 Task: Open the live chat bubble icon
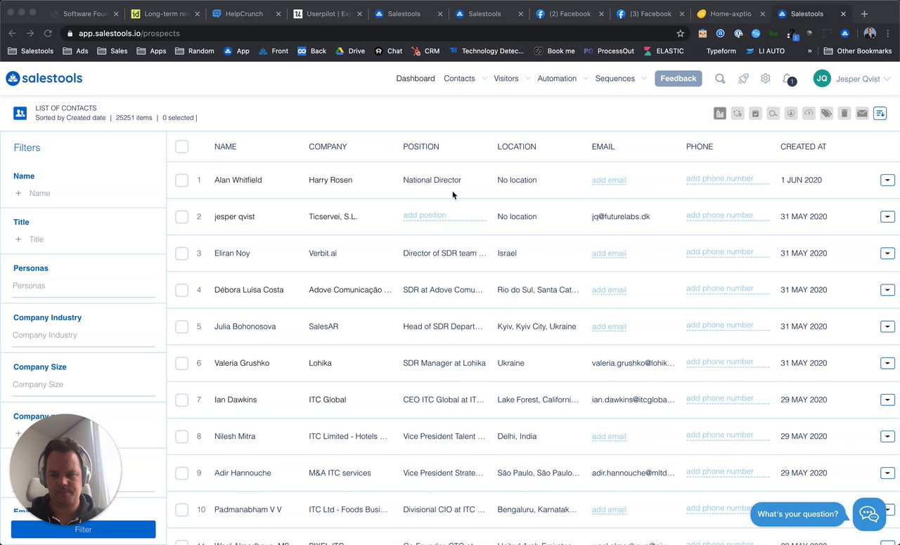869,514
